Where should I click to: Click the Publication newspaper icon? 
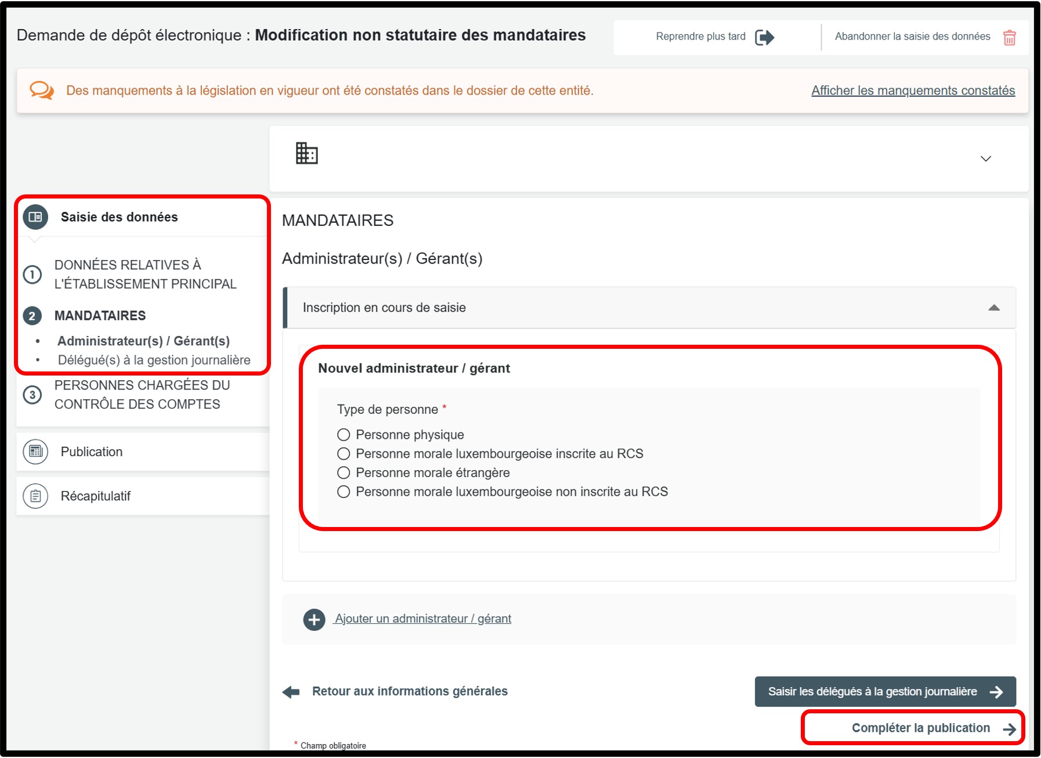[x=35, y=452]
